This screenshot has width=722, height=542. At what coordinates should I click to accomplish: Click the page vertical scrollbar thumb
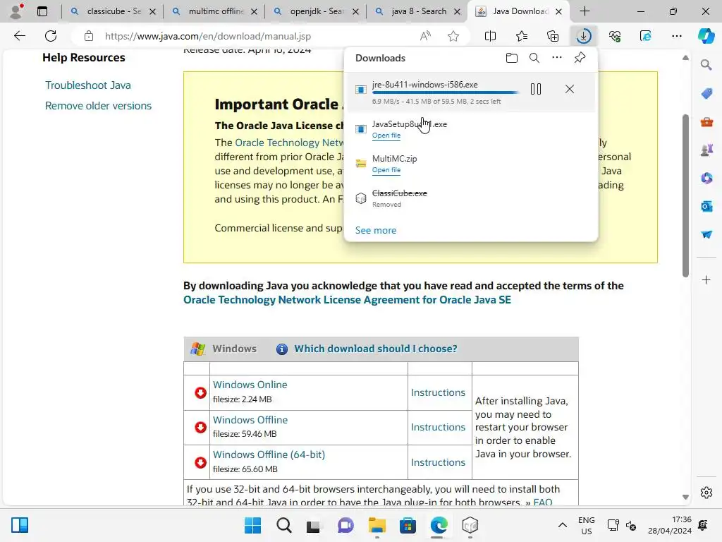(x=685, y=196)
